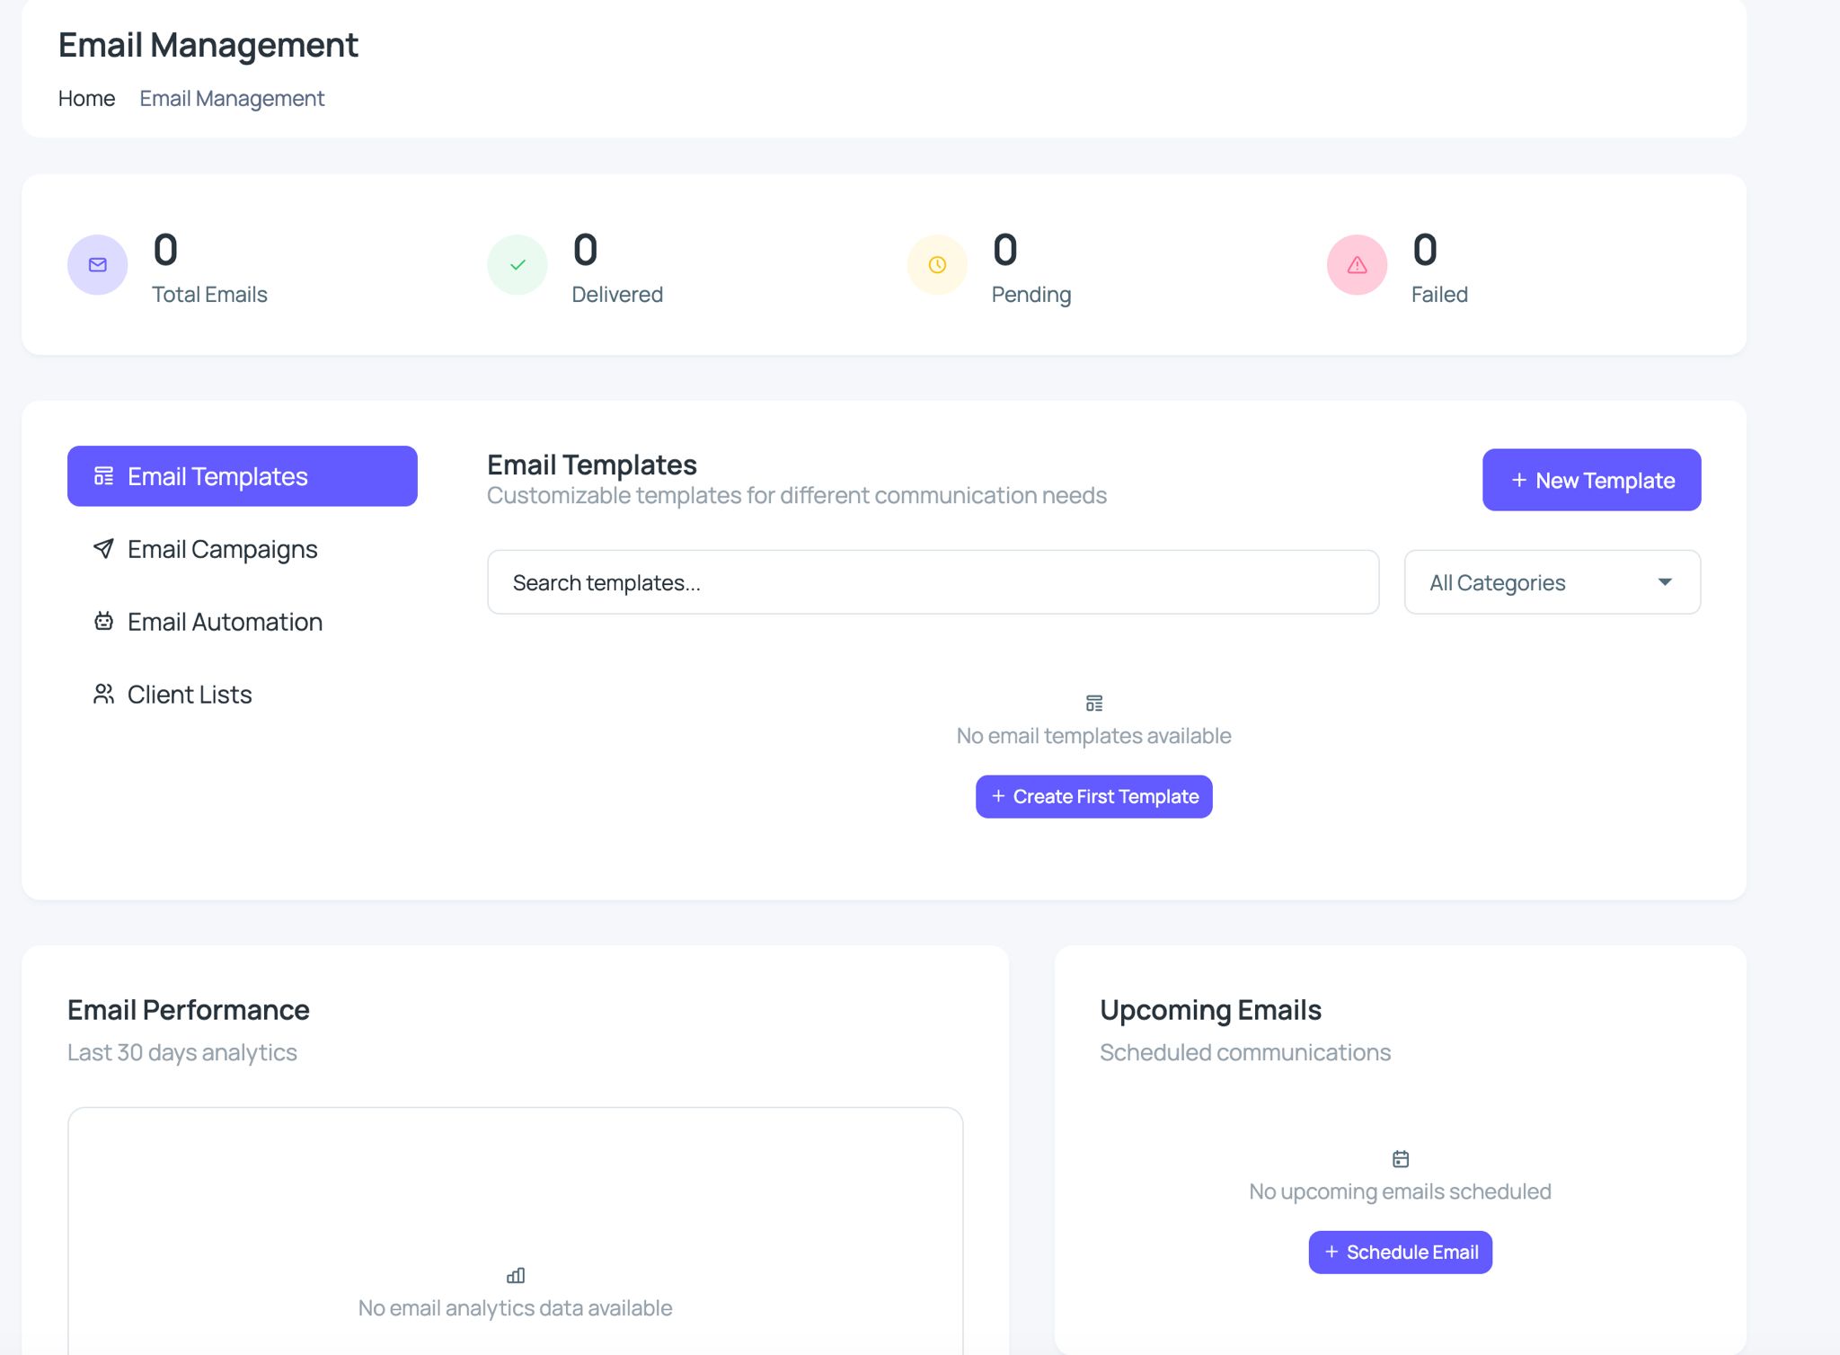
Task: Open the Client Lists tab
Action: point(190,695)
